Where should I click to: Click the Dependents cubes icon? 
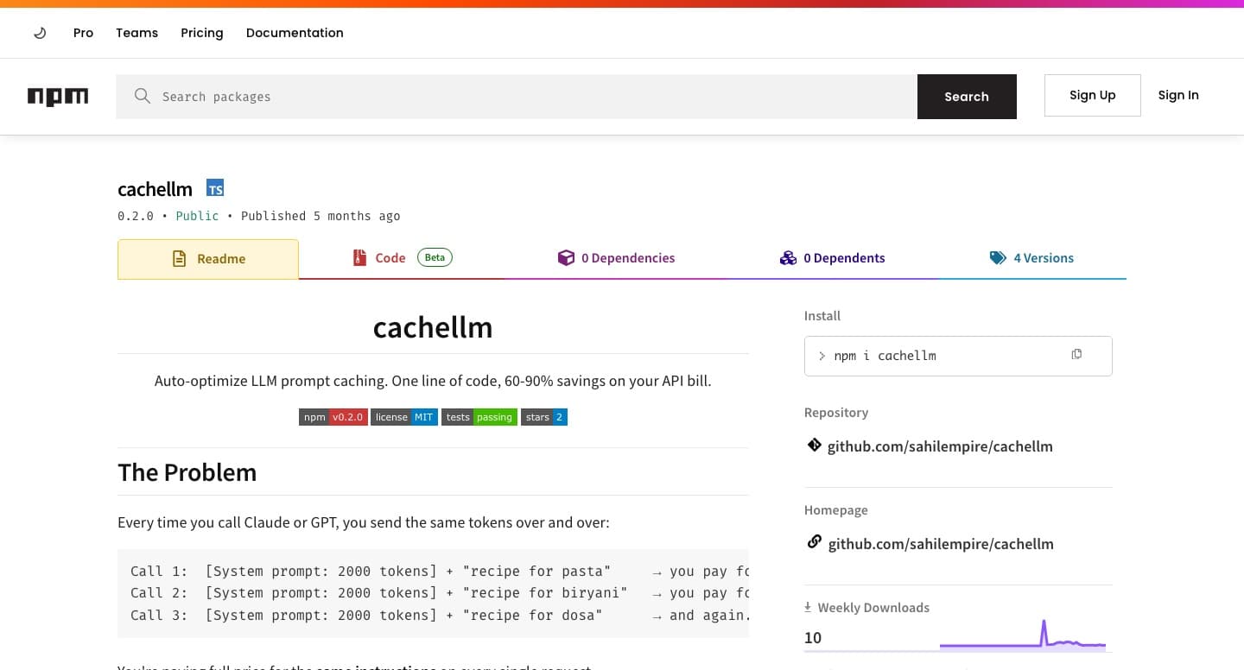(788, 257)
